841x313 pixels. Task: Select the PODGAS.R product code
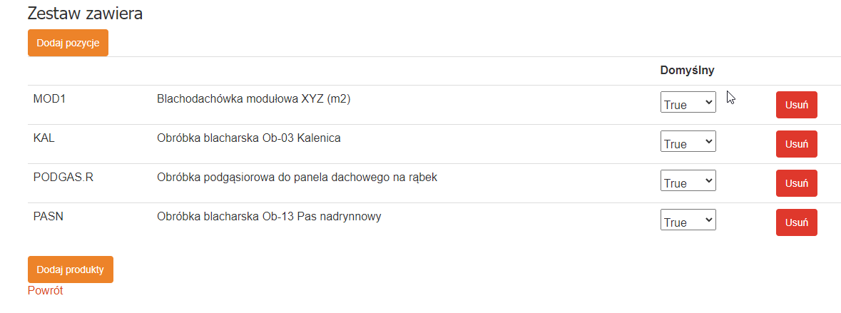pos(63,178)
